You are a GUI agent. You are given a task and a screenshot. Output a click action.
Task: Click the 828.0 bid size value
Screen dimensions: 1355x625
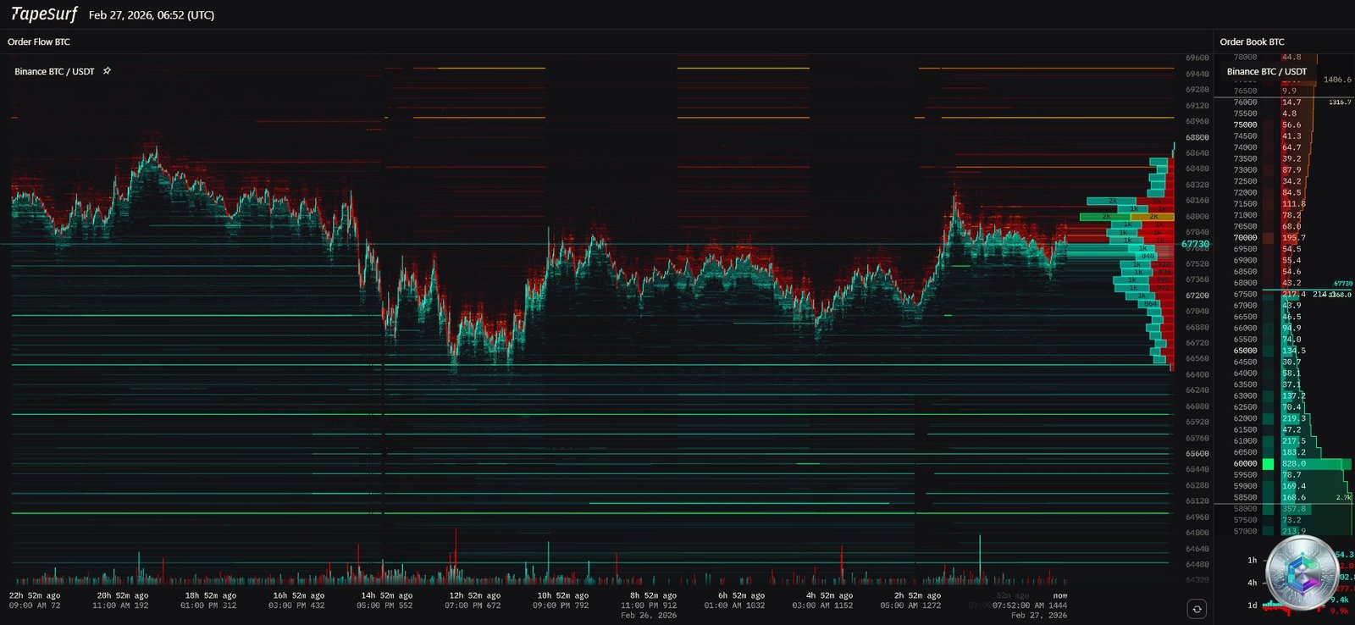pyautogui.click(x=1293, y=463)
